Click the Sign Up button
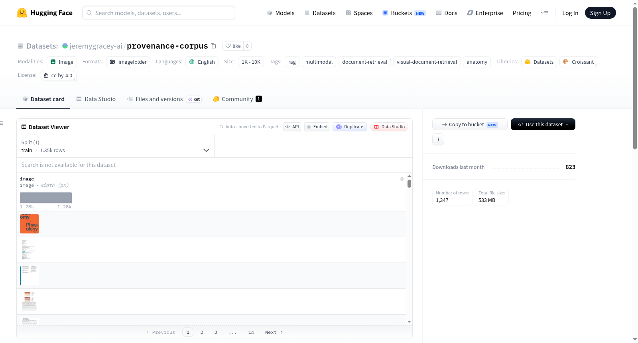This screenshot has width=638, height=343. click(x=600, y=13)
